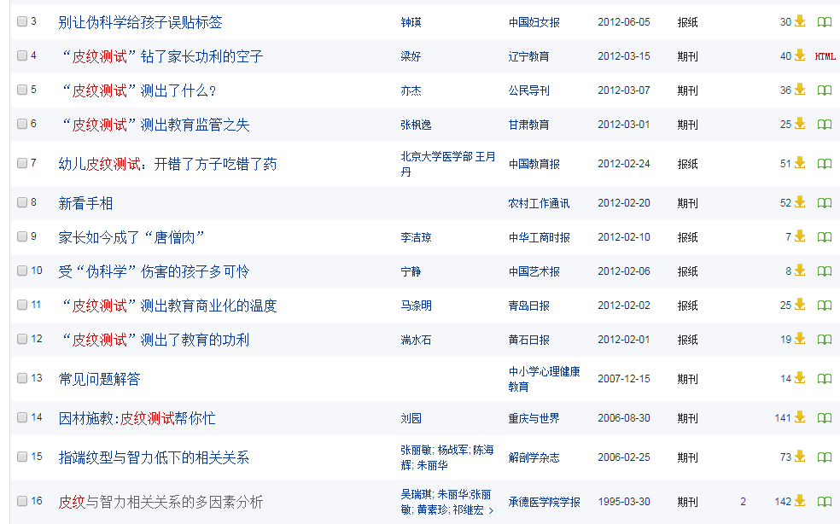Read row 6 article online via book icon
Image resolution: width=840 pixels, height=524 pixels.
[x=825, y=125]
